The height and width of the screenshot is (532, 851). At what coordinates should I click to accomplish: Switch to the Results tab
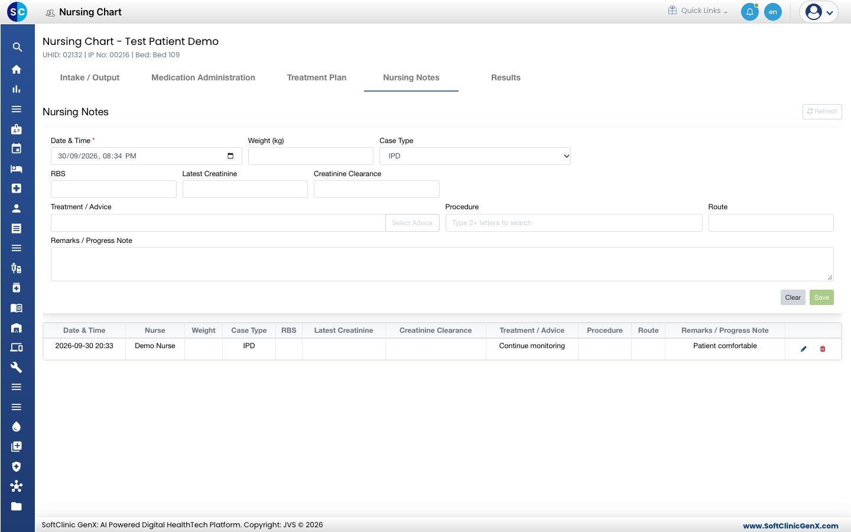(506, 77)
